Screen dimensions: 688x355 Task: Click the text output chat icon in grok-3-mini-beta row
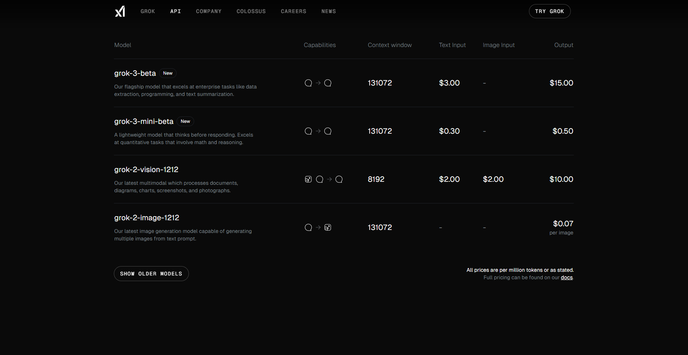(328, 131)
